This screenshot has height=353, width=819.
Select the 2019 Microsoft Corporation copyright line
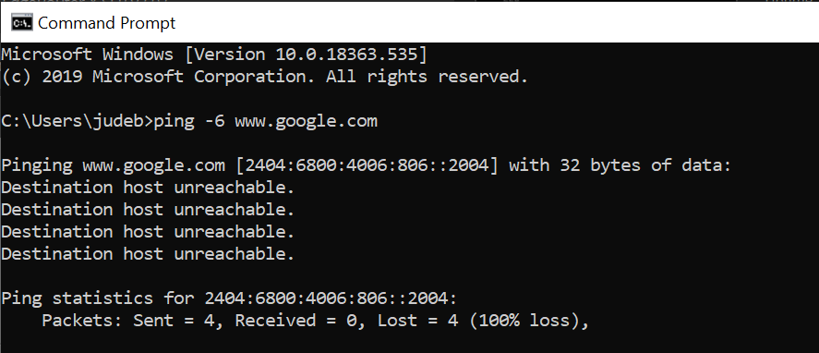point(265,77)
